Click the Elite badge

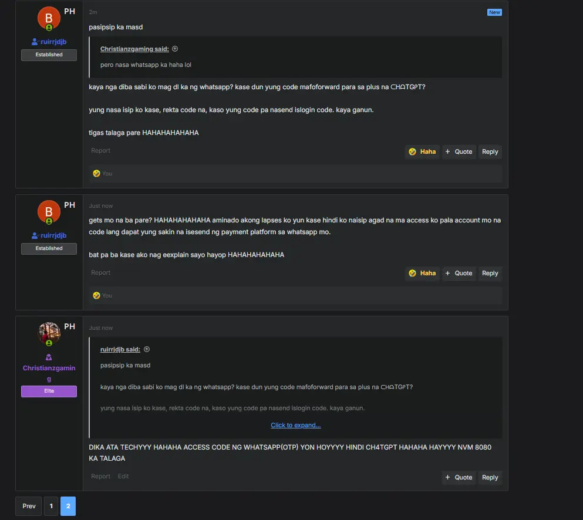click(x=49, y=391)
